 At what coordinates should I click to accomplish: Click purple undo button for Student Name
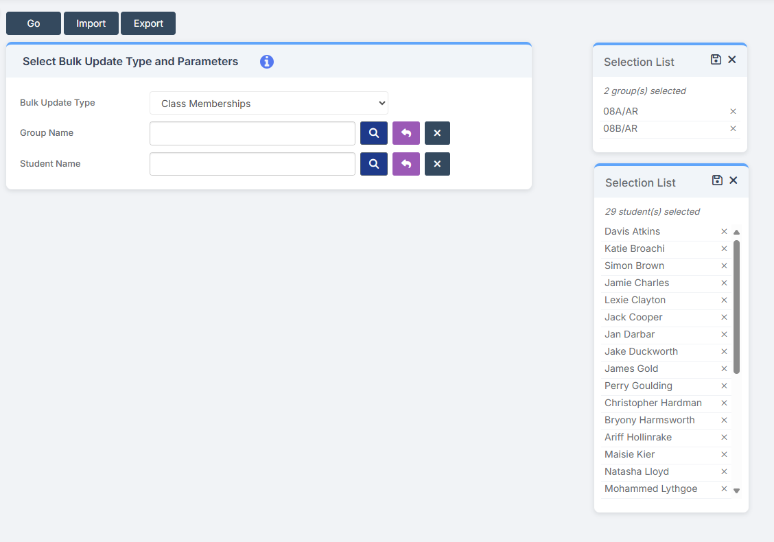(406, 164)
